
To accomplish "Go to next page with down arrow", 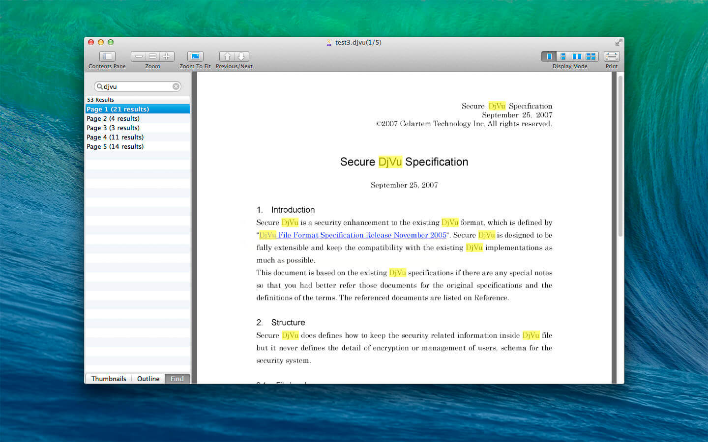I will pos(240,56).
